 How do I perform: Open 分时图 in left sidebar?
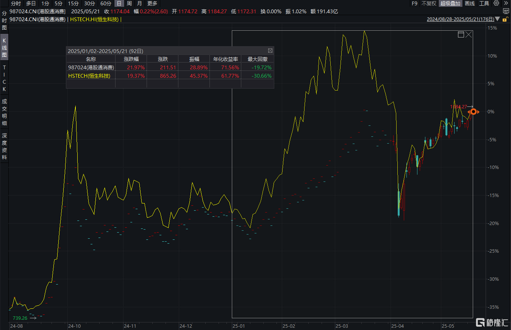pos(5,20)
